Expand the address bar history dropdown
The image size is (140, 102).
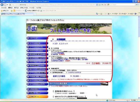pos(97,5)
